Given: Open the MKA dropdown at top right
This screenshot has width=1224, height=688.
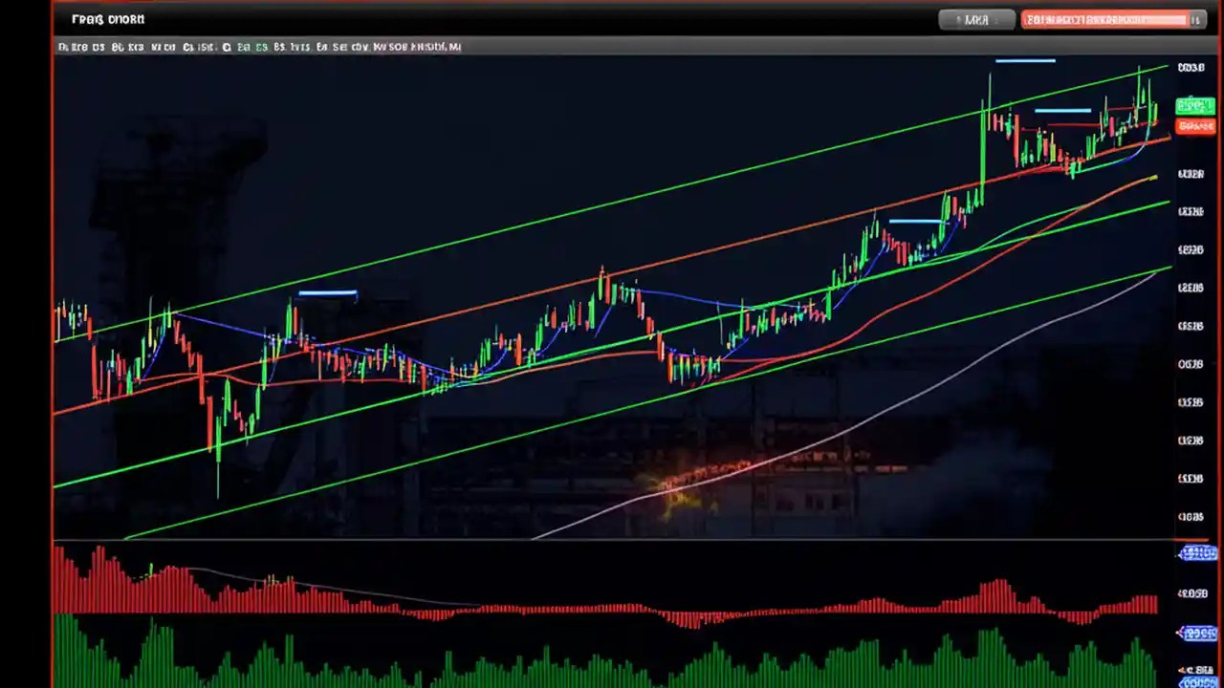Looking at the screenshot, I should click(x=975, y=19).
